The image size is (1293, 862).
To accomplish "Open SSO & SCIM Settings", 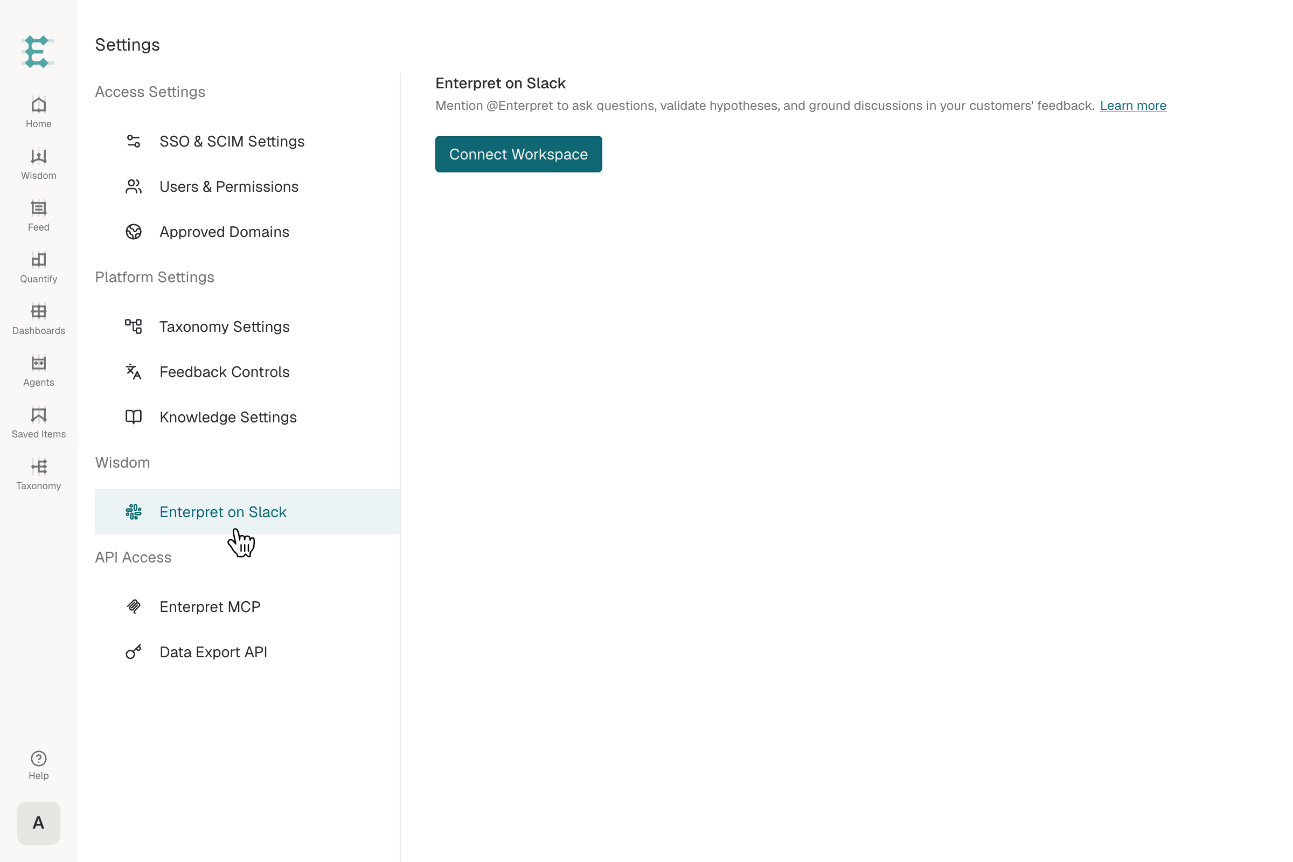I will pos(247,141).
